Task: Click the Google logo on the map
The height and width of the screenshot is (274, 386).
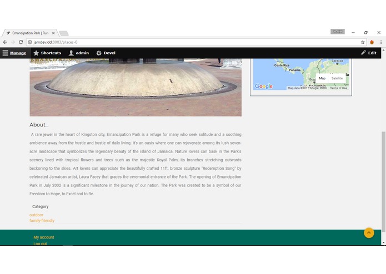Action: point(264,87)
